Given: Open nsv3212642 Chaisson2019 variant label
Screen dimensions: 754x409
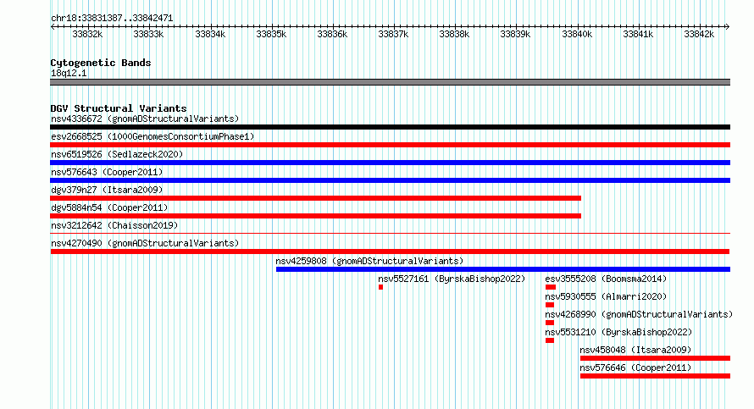Looking at the screenshot, I should [x=114, y=225].
